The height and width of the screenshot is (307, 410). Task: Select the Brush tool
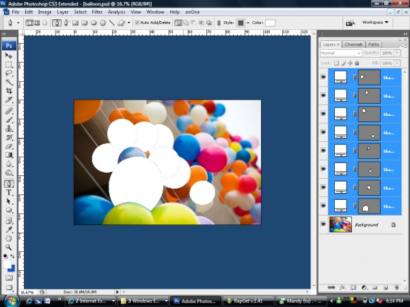click(9, 120)
